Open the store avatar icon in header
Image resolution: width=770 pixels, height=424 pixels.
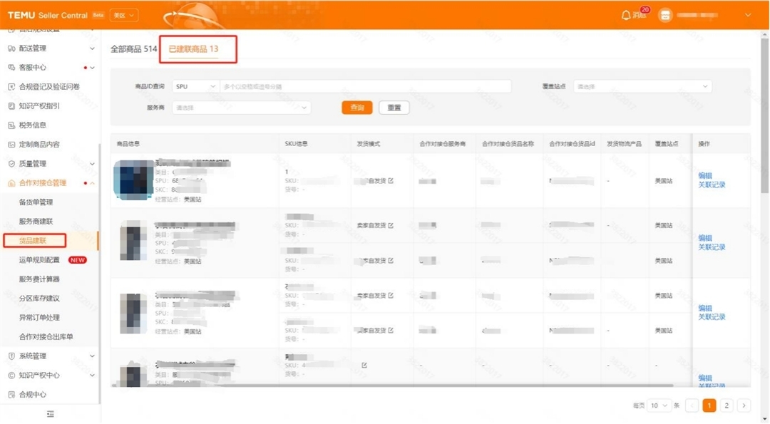coord(665,15)
